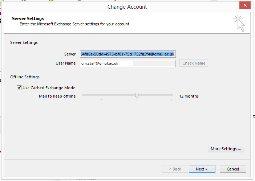Click the 'User Name:' label text
Image resolution: width=255 pixels, height=181 pixels.
[66, 63]
